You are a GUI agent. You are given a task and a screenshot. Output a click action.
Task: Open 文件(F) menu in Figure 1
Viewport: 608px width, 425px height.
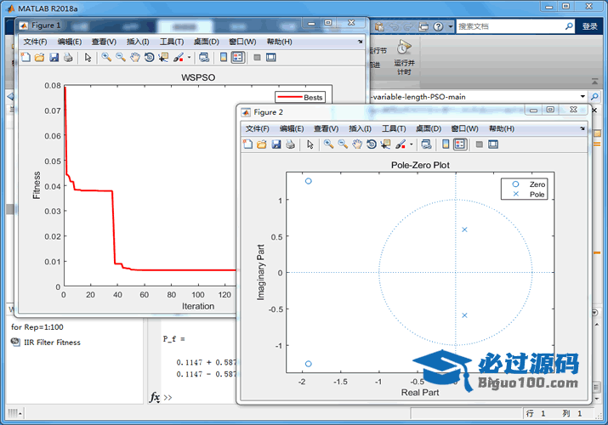click(35, 42)
